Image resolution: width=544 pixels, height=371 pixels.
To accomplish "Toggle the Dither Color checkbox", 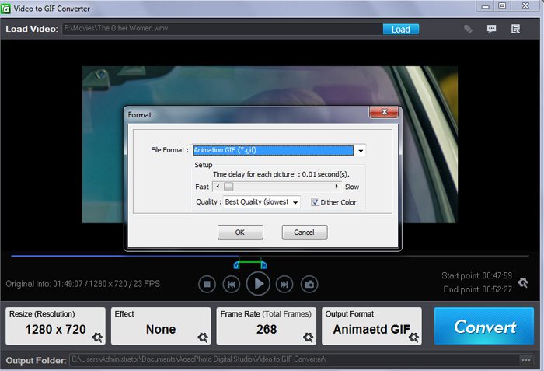I will pyautogui.click(x=315, y=201).
